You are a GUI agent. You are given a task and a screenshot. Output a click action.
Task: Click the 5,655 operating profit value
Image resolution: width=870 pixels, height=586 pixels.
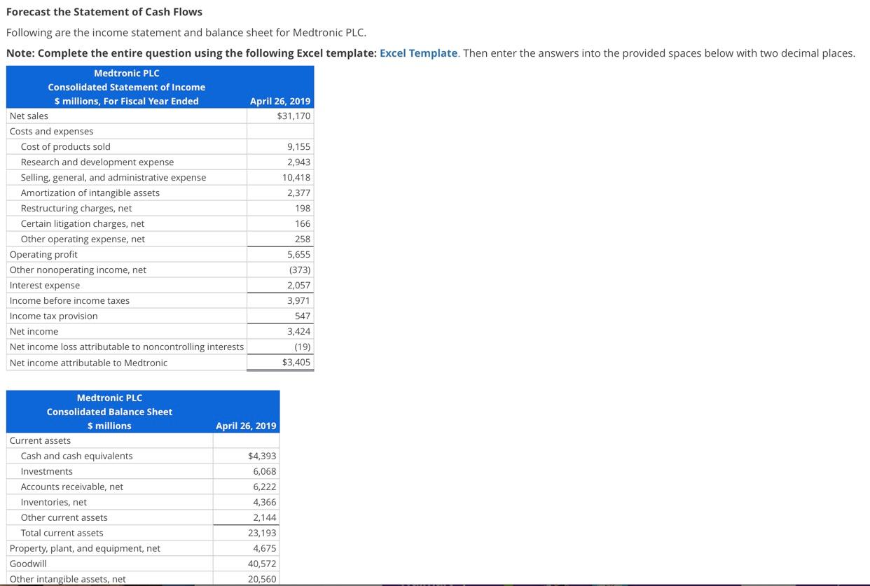(x=298, y=255)
